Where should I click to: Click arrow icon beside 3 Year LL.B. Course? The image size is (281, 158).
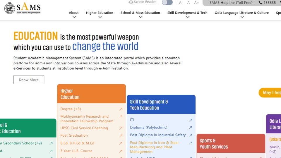coord(121,151)
